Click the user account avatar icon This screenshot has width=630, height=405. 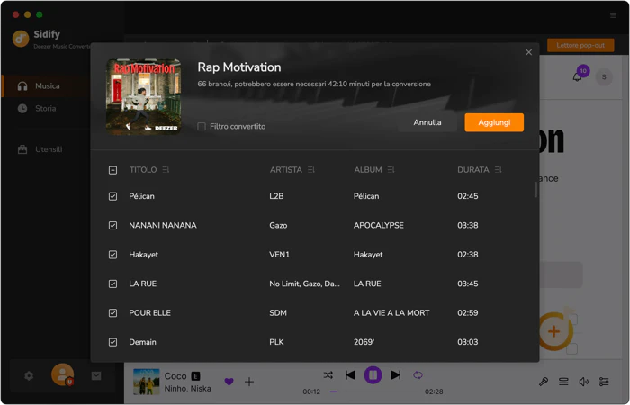63,375
